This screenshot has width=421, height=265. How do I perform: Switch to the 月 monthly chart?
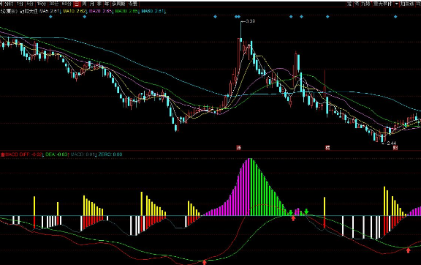click(x=92, y=4)
